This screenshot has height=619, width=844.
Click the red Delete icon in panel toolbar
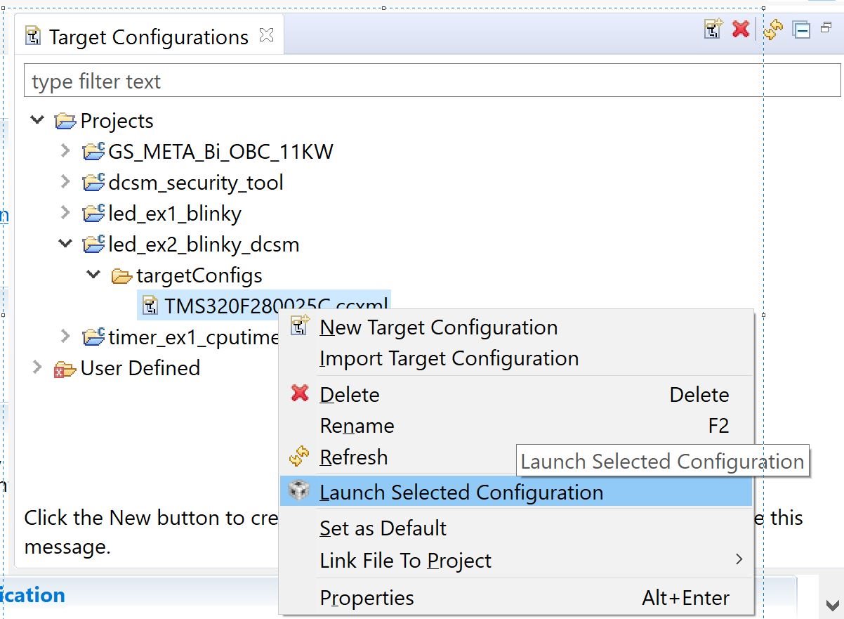(740, 30)
